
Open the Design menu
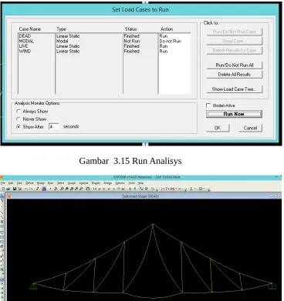click(108, 183)
